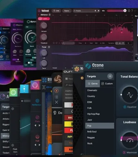Select the dynamic down-arrow mode in Velvet
The image size is (138, 157).
120,43
